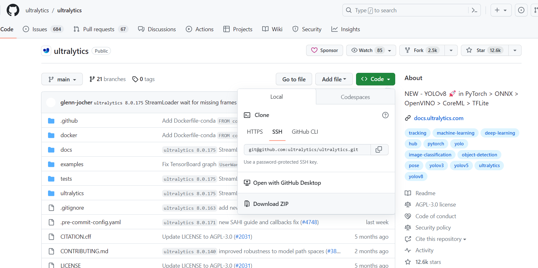Click the Code of conduct heart icon

point(408,216)
